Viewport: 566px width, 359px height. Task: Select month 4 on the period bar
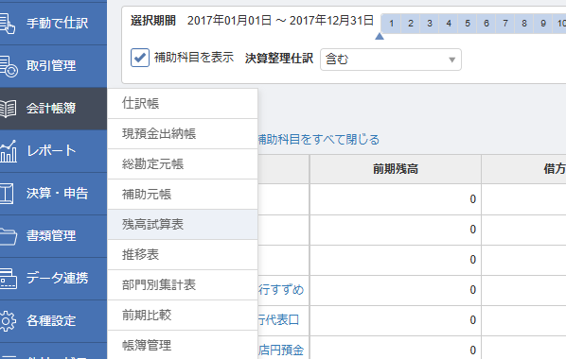click(449, 24)
